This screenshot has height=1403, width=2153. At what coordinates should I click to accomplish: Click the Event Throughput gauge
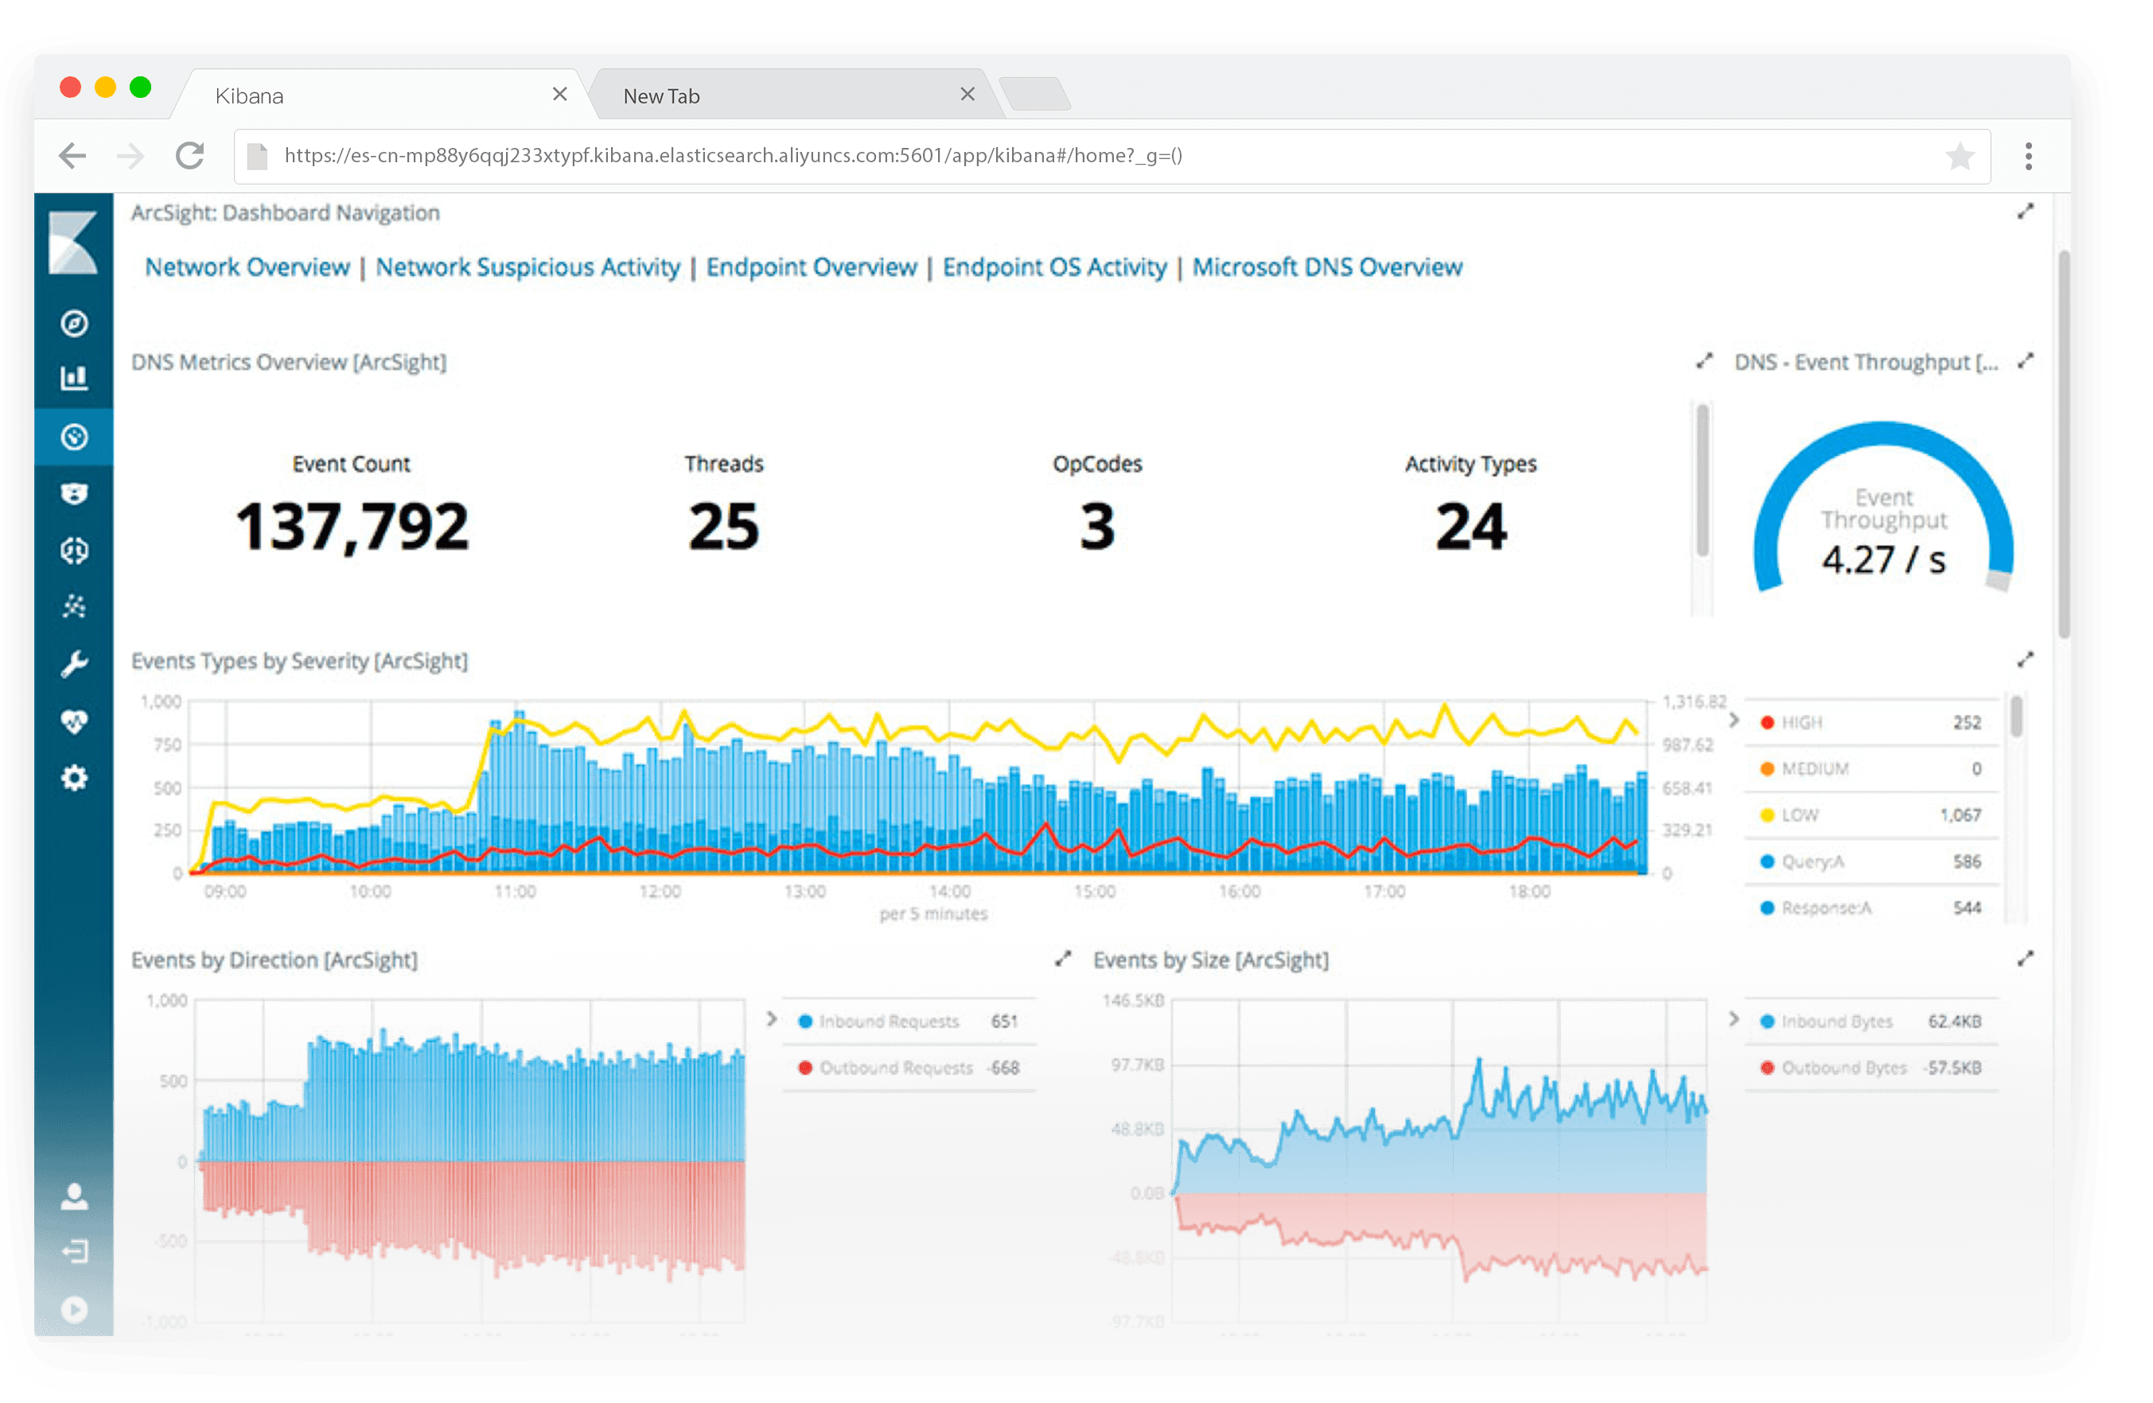click(x=1883, y=508)
